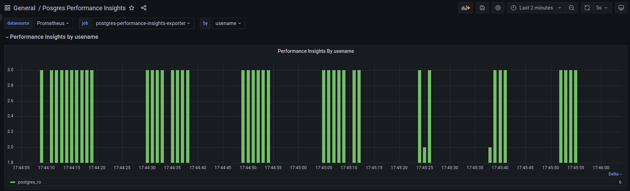This screenshot has width=630, height=191.
Task: Save the dashboard with disk icon
Action: tap(482, 8)
